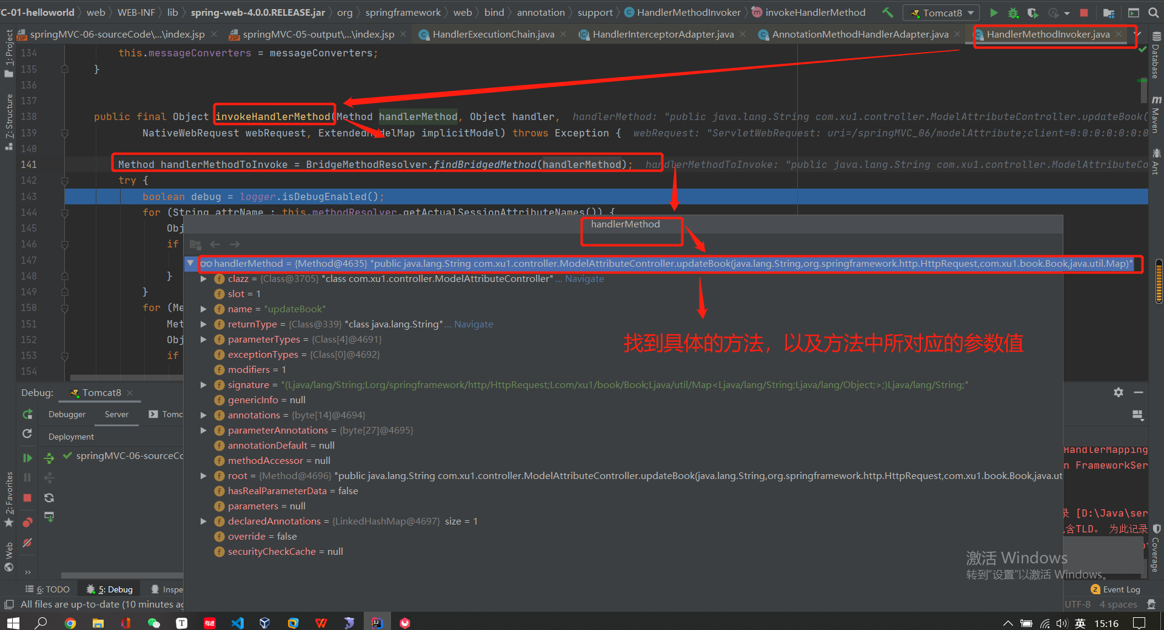This screenshot has height=630, width=1164.
Task: Rerun Tomcat8 in the Debug panel
Action: tap(27, 414)
